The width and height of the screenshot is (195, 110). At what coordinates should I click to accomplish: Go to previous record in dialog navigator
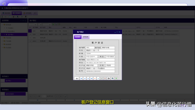[85, 78]
